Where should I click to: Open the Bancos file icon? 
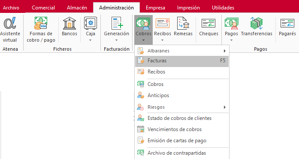[69, 23]
